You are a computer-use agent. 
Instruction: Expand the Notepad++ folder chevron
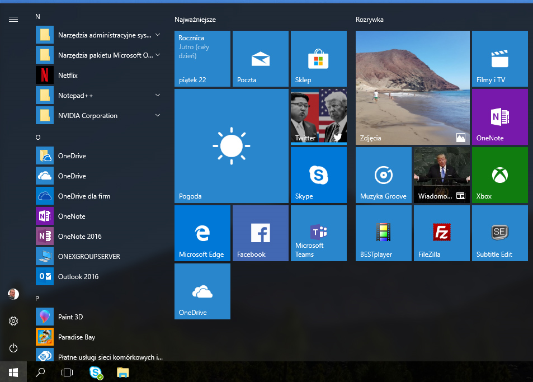[x=158, y=95]
